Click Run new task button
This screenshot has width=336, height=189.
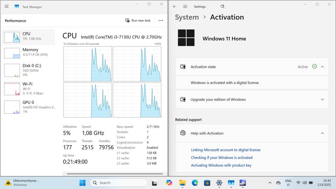(x=138, y=20)
